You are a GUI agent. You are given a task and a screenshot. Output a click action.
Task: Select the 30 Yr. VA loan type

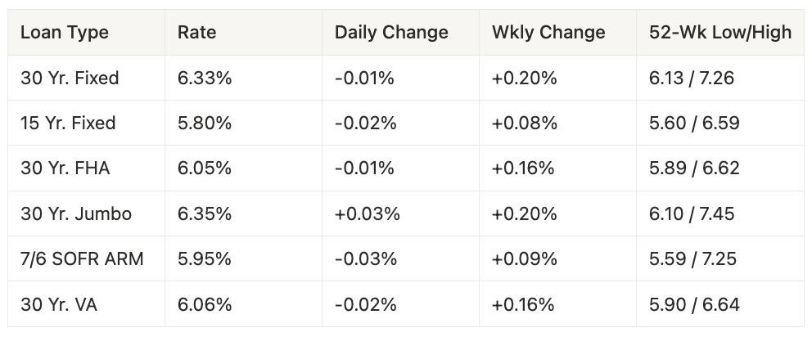point(60,304)
